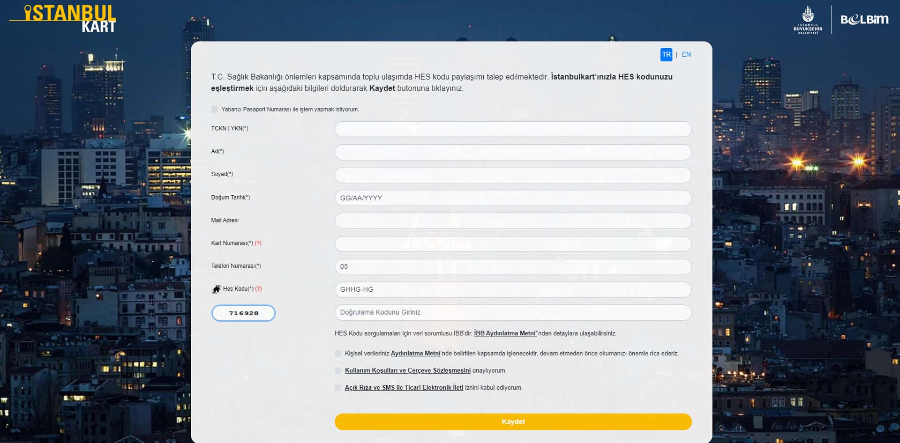Click the Istanbulkart logo
Screen dimensions: 900x443
(63, 19)
